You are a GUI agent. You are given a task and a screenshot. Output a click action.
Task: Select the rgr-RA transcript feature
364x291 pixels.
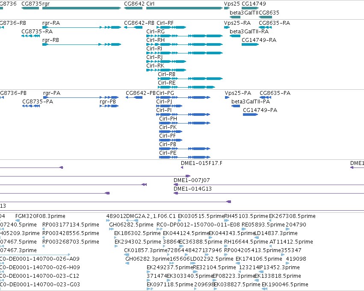(x=82, y=27)
